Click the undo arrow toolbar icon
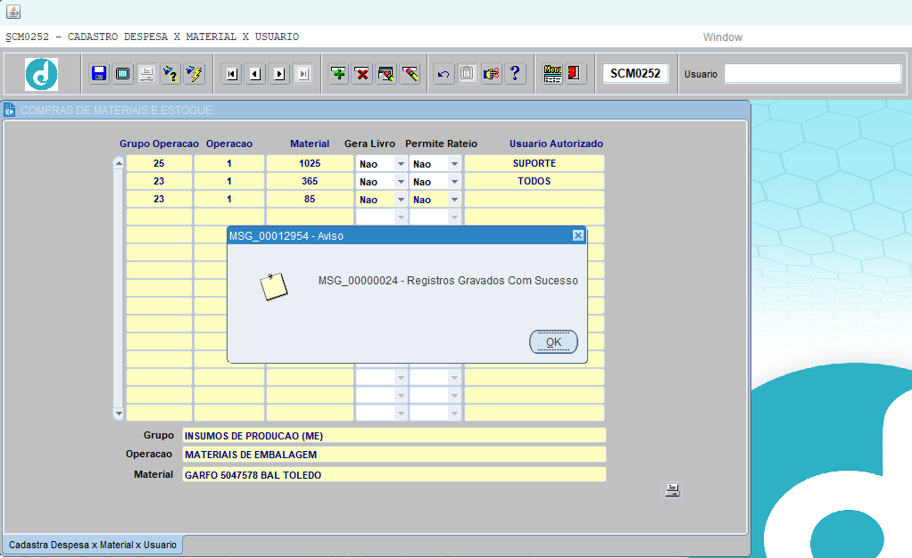The height and width of the screenshot is (558, 912). (x=444, y=74)
